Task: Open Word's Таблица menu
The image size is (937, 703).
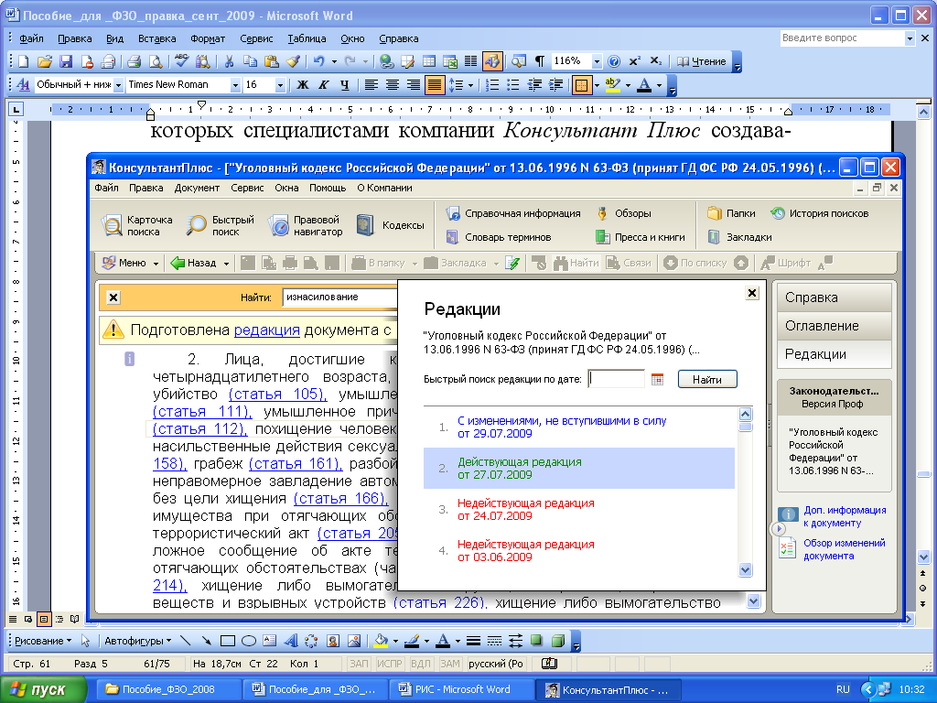Action: 307,38
